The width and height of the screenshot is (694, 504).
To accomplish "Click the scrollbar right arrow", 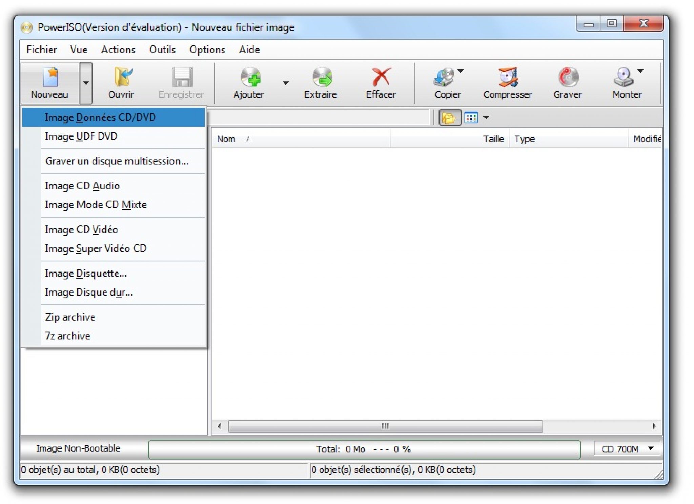I will pyautogui.click(x=654, y=426).
